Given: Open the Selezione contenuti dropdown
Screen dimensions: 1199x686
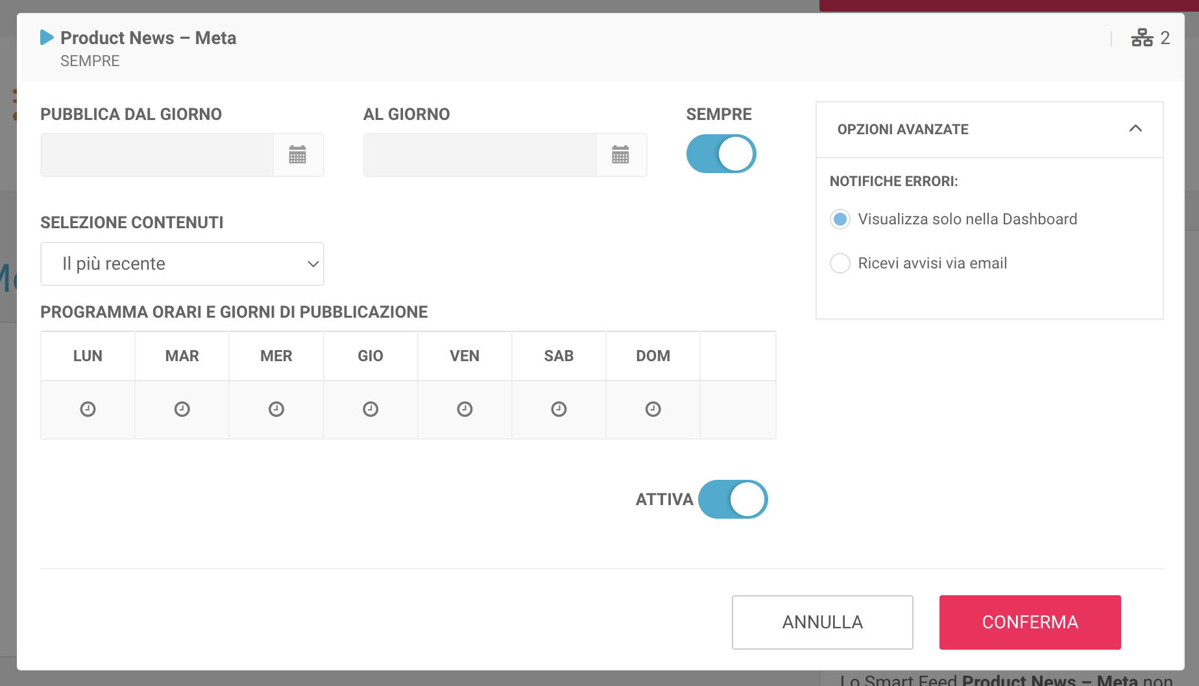Looking at the screenshot, I should pyautogui.click(x=182, y=264).
